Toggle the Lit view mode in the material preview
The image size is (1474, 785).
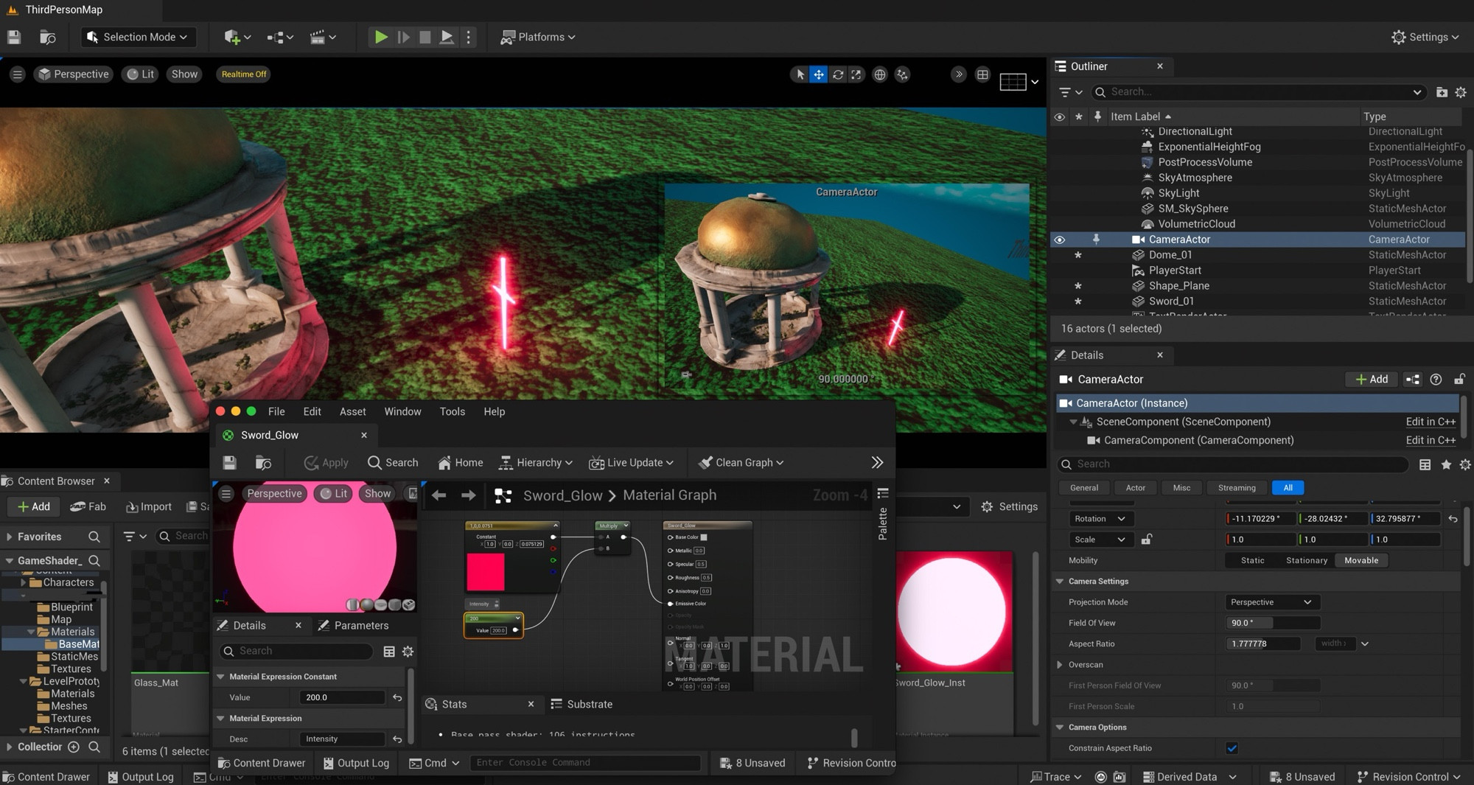pyautogui.click(x=333, y=494)
